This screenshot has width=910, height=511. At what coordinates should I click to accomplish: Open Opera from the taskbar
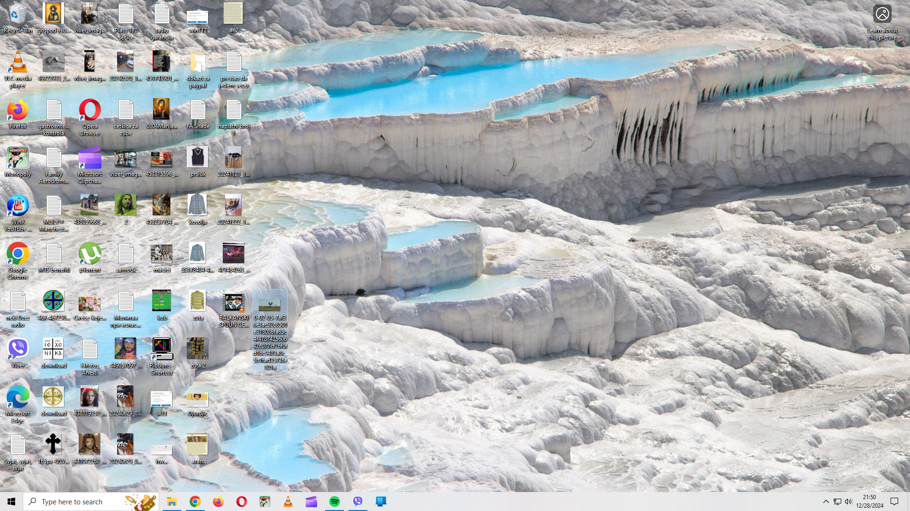click(x=241, y=502)
